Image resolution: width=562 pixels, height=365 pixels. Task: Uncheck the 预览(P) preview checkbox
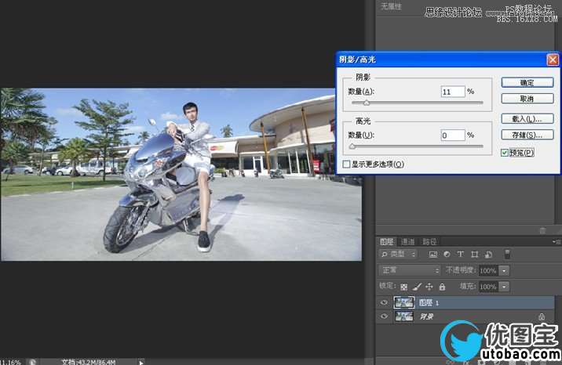tap(504, 153)
